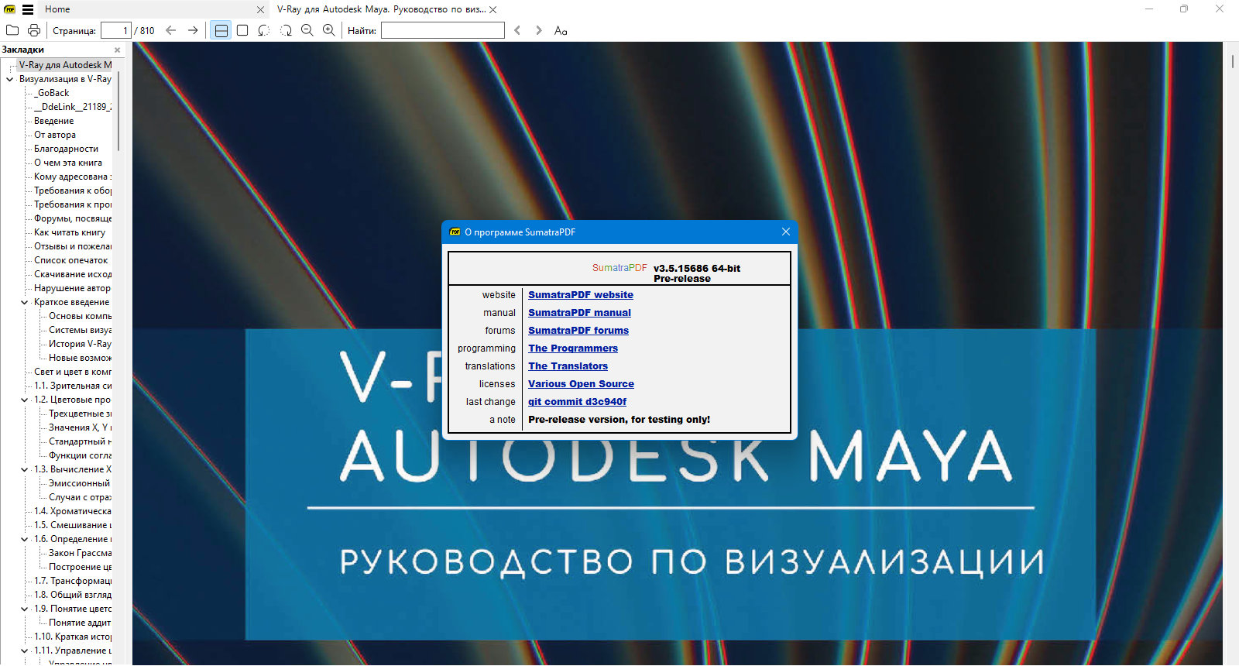Open the hamburger main menu

click(28, 9)
